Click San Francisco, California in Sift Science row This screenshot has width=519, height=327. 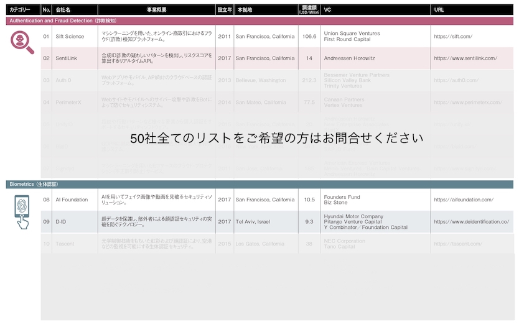pos(265,37)
